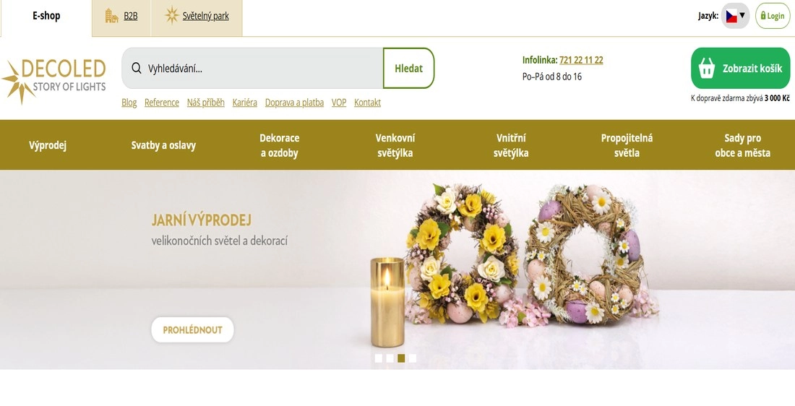The height and width of the screenshot is (406, 795).
Task: Click the magnifier icon in search bar
Action: [x=137, y=69]
